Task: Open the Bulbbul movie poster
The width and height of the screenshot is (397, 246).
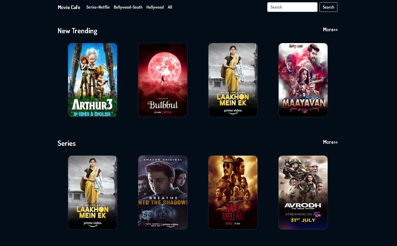Action: click(163, 80)
